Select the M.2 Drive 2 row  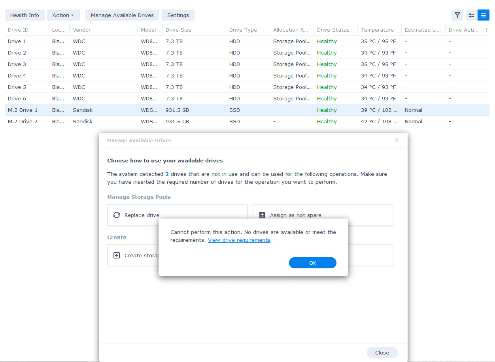pyautogui.click(x=247, y=121)
